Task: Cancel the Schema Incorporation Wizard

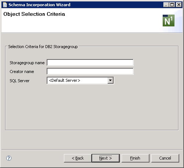Action: pos(165,158)
